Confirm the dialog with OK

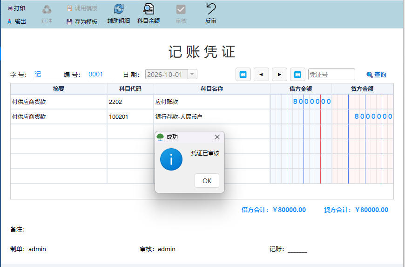[207, 181]
